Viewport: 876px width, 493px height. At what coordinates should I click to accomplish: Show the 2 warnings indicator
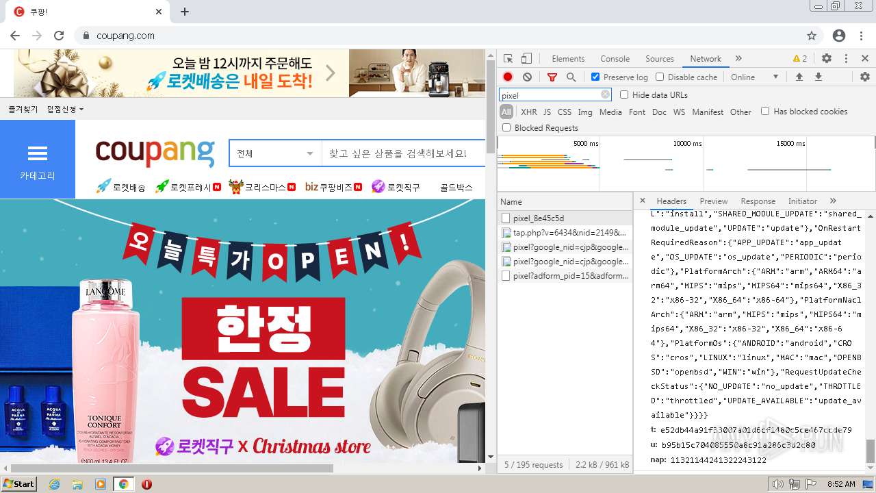[x=799, y=59]
